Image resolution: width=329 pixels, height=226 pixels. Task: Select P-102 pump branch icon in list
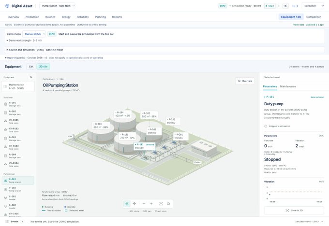5,189
